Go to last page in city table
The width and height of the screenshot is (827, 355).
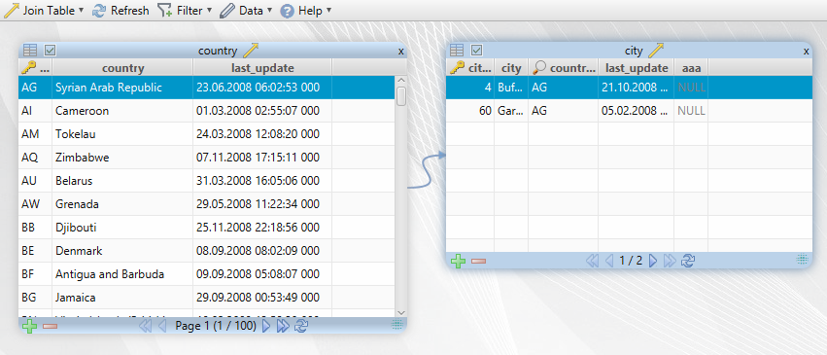click(x=670, y=261)
